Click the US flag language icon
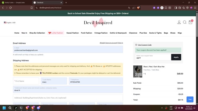198x111 pixels. (5, 23)
